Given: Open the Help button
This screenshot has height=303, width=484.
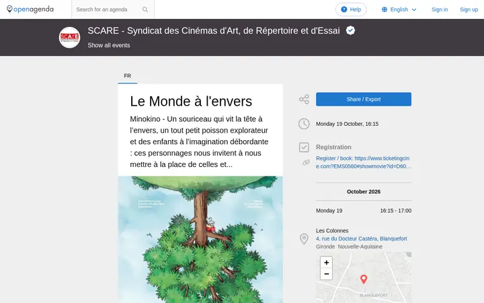Looking at the screenshot, I should [351, 9].
